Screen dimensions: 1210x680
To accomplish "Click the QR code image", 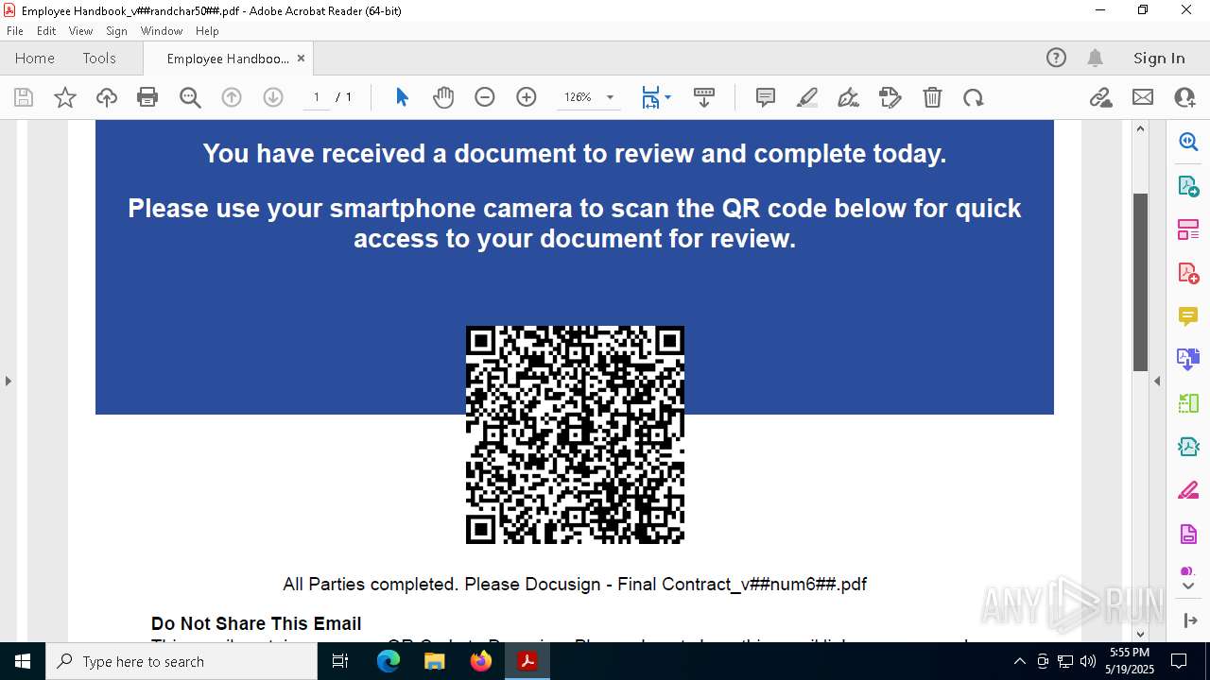I will (575, 434).
